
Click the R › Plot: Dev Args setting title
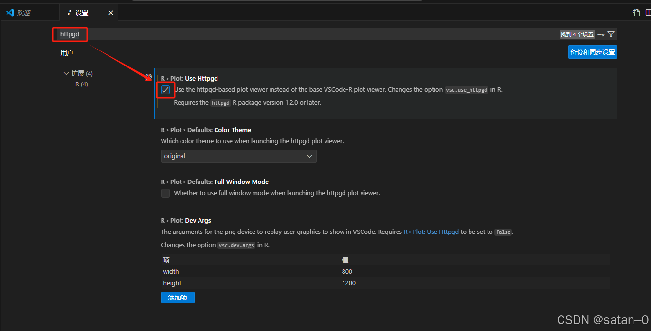[186, 221]
